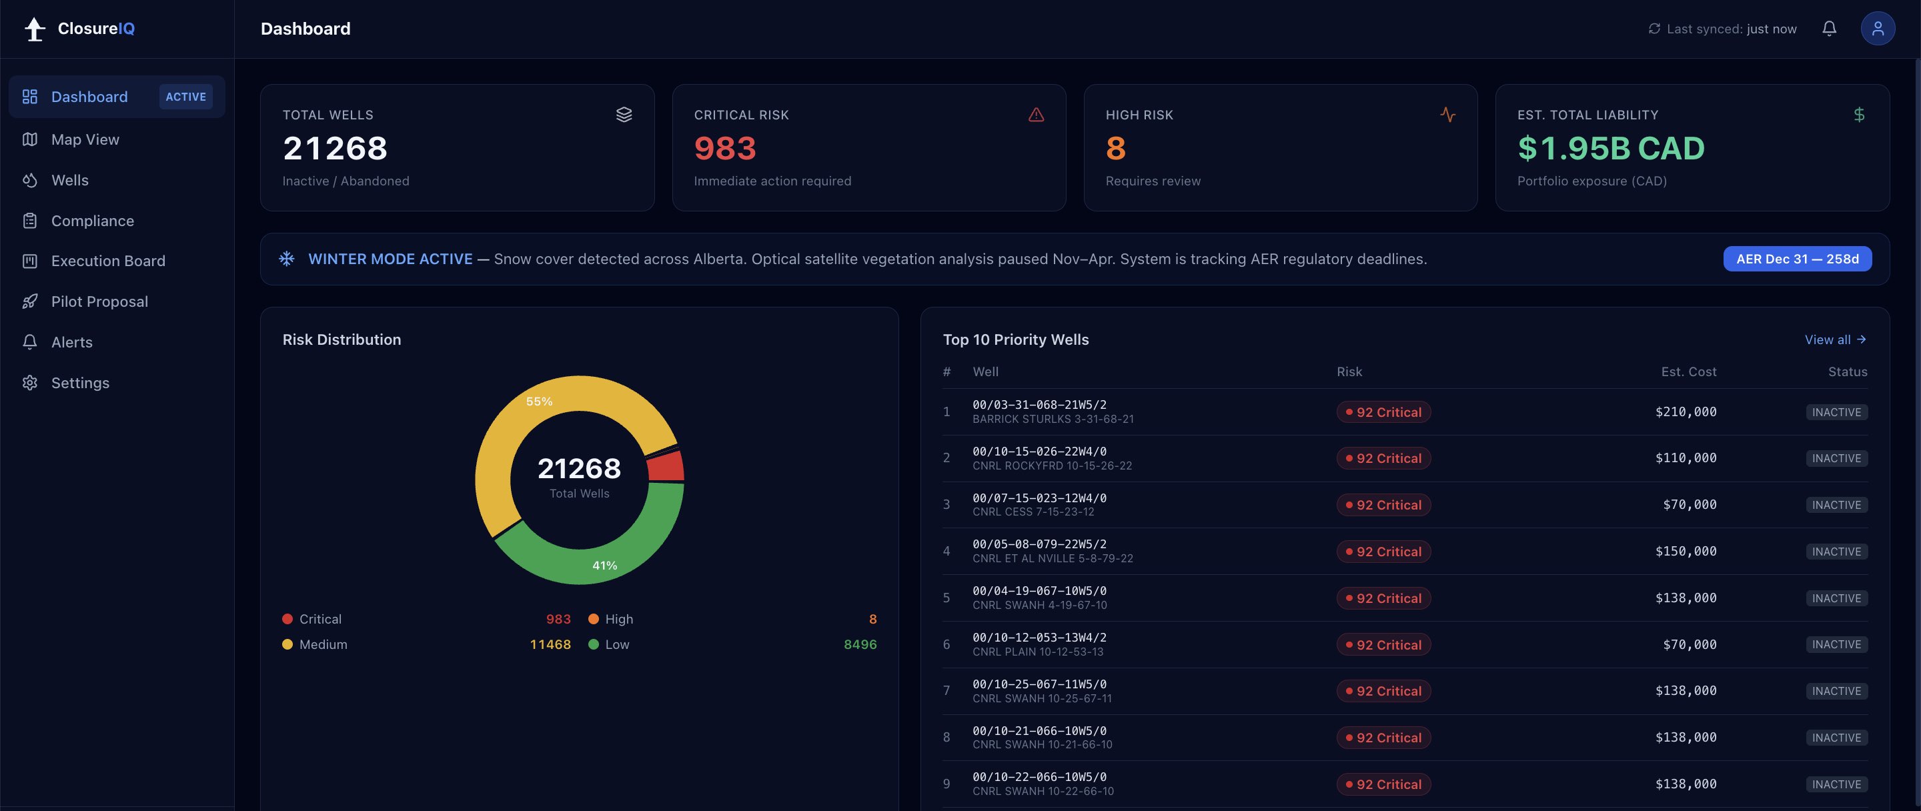The width and height of the screenshot is (1921, 811).
Task: Click the AER Dec 31 — 258d badge
Action: click(1796, 259)
